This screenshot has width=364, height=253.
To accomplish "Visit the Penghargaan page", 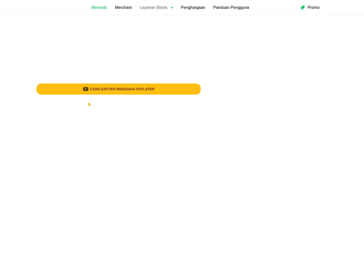I will 193,8.
